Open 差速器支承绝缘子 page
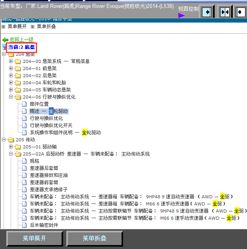Viewport: 247px width, 249px height. click(49, 190)
